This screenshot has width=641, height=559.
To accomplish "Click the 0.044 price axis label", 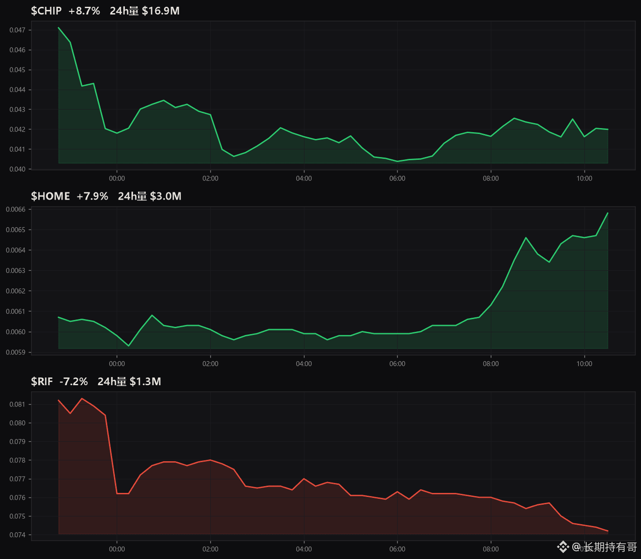I will click(18, 90).
